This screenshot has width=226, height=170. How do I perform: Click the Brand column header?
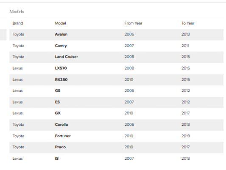click(18, 23)
